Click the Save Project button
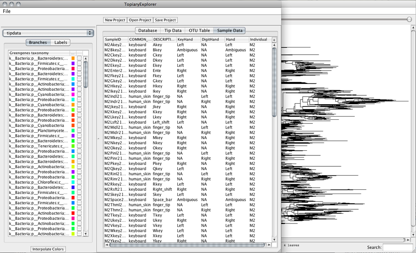The height and width of the screenshot is (253, 416). [165, 20]
